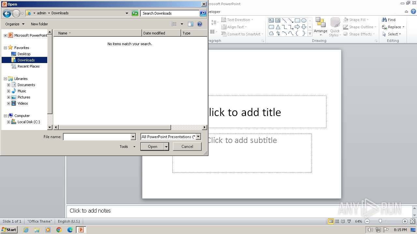Select Desktop in Favorites
Viewport: 417px width, 234px height.
pos(24,54)
